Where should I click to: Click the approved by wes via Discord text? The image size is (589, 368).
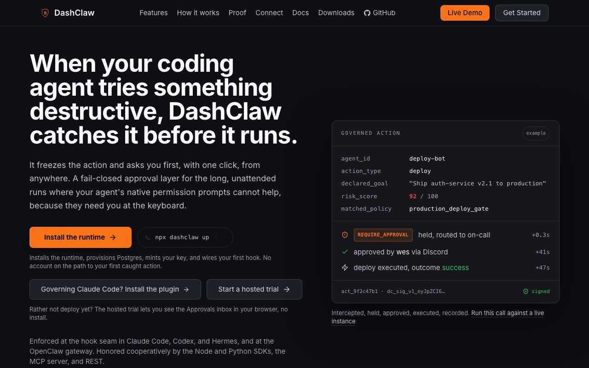[x=401, y=252]
